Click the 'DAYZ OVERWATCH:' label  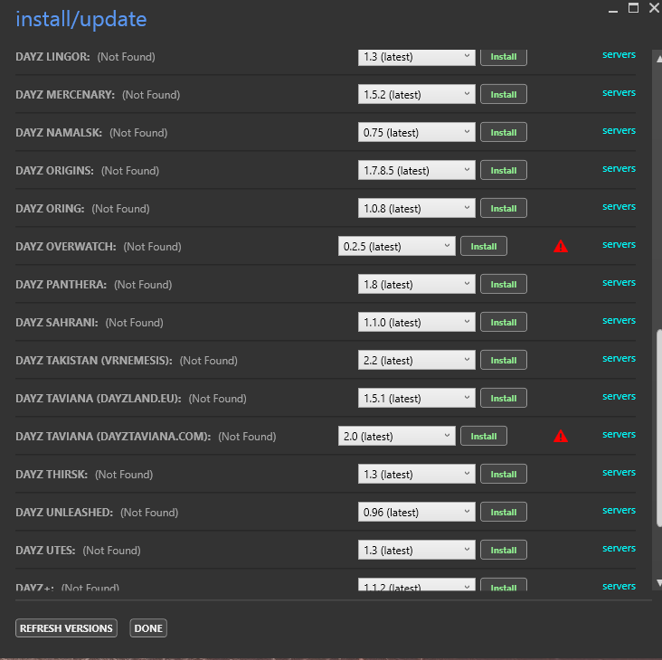click(66, 247)
